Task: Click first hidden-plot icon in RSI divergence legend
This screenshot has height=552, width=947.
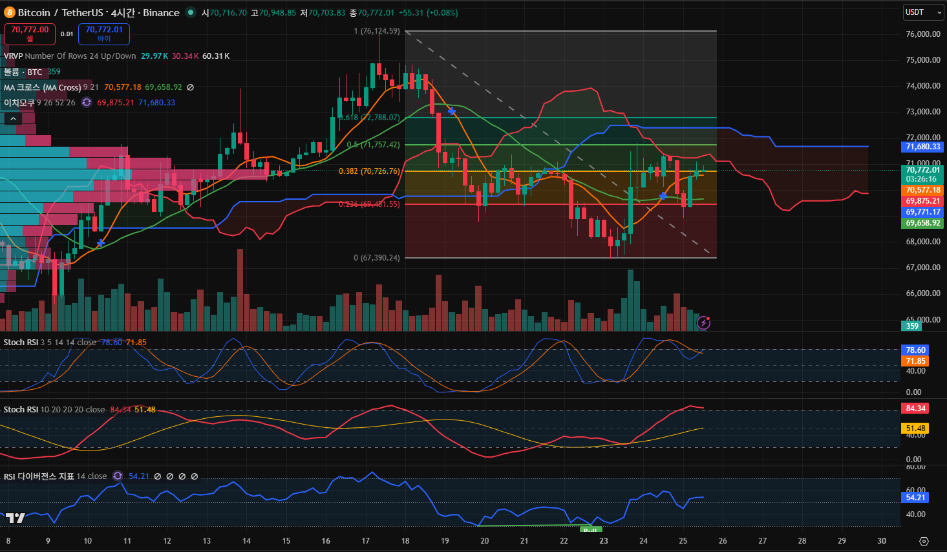Action: (158, 476)
